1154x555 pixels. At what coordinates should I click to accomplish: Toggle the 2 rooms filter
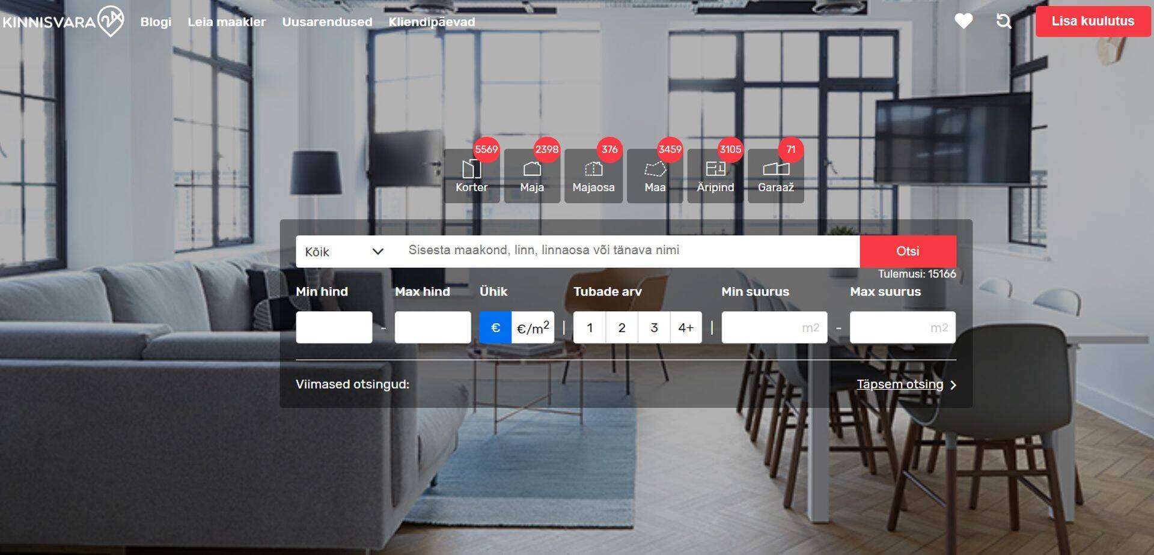click(621, 327)
